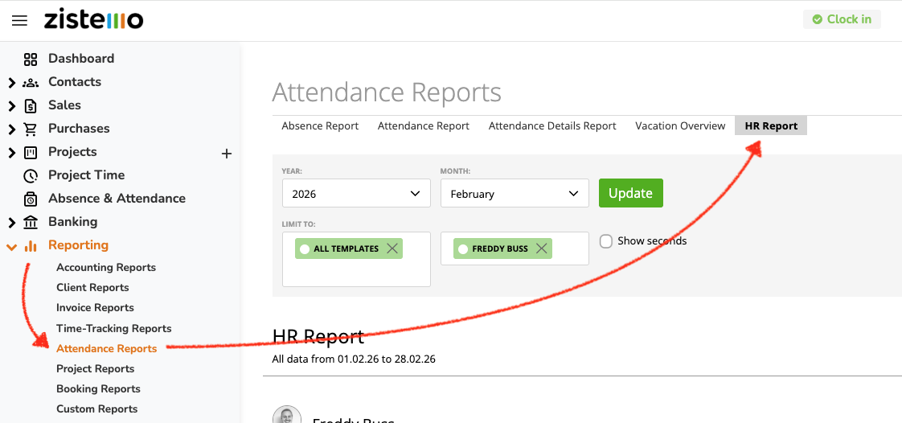Add a new project with plus icon
The image size is (902, 423).
[227, 153]
